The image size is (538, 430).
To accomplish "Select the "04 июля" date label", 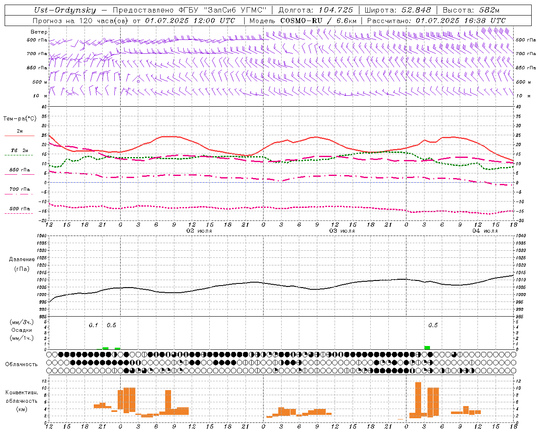I will (x=485, y=231).
